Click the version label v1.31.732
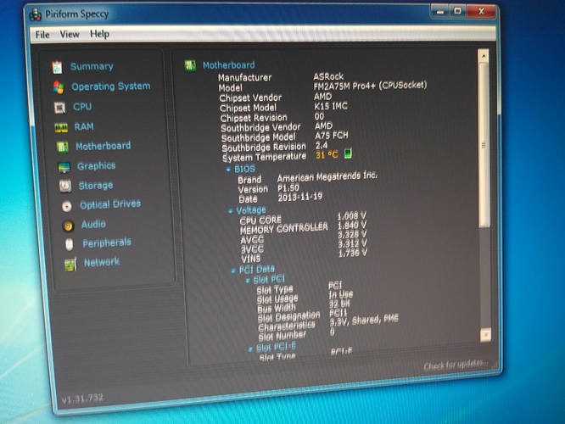 tap(82, 399)
